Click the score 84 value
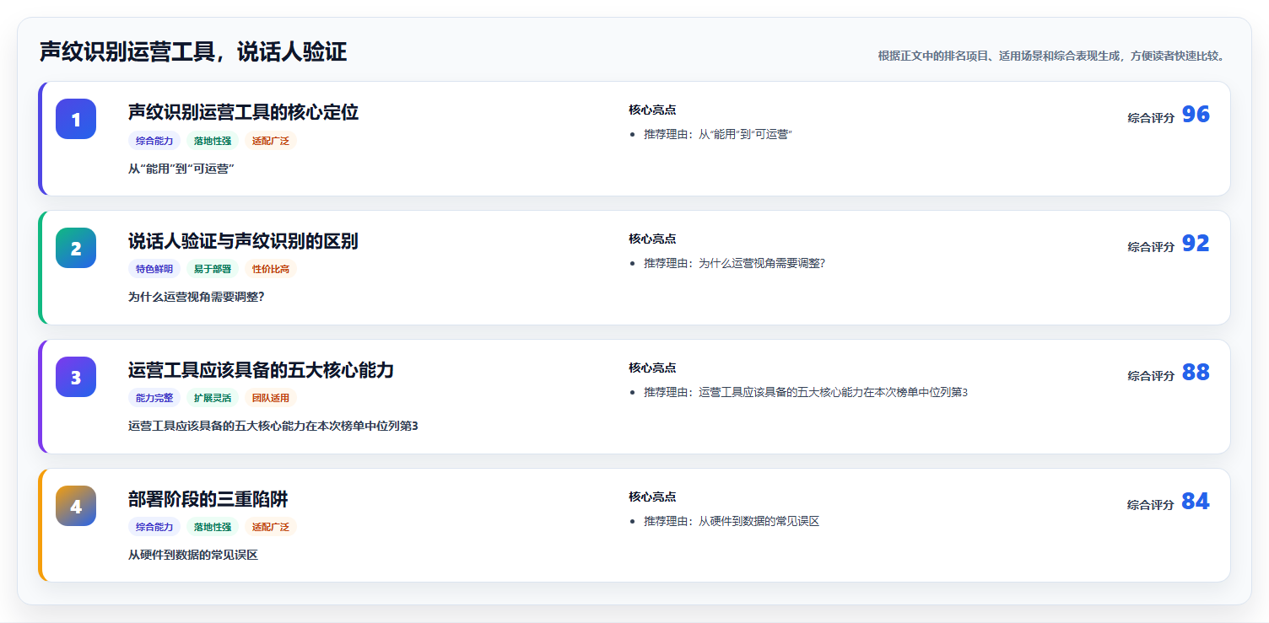 1196,502
